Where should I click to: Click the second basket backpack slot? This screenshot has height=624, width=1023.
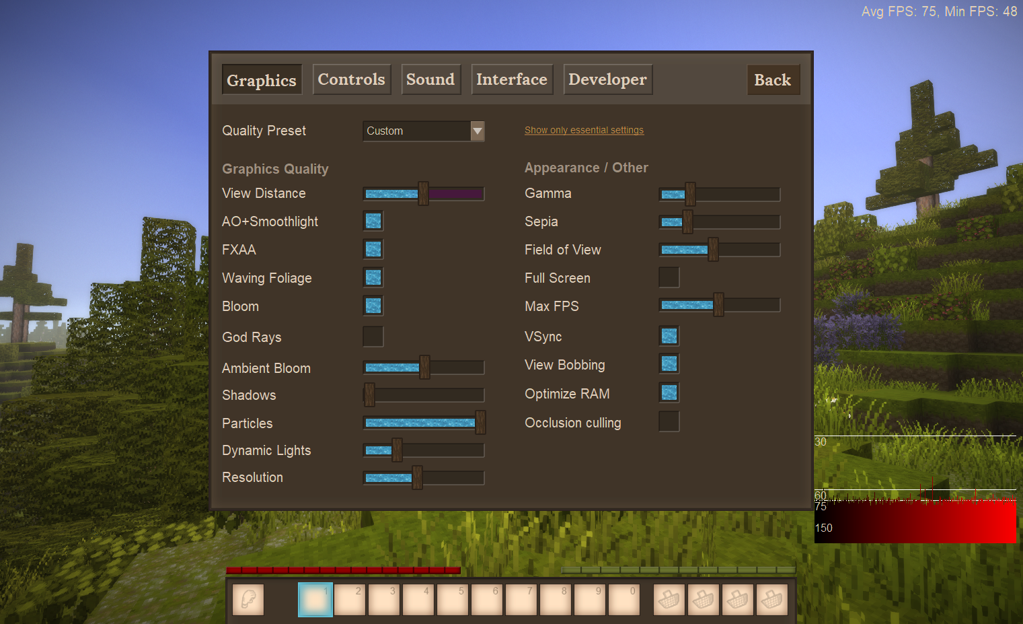click(704, 599)
